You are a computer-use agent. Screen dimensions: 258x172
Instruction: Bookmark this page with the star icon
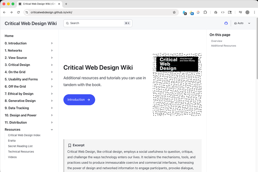click(x=174, y=12)
